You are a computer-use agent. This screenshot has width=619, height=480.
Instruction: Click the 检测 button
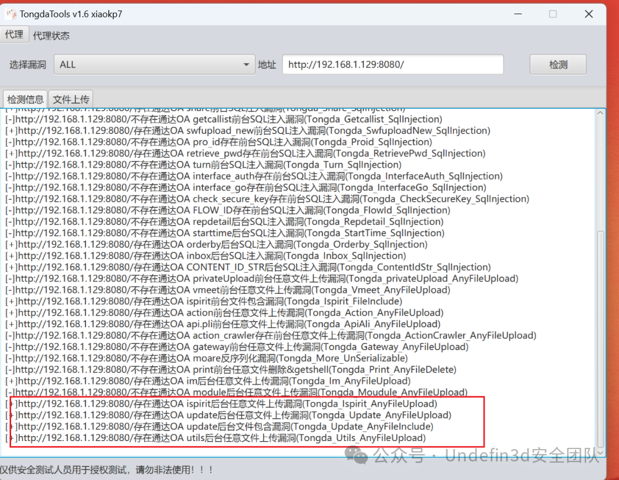pyautogui.click(x=558, y=65)
